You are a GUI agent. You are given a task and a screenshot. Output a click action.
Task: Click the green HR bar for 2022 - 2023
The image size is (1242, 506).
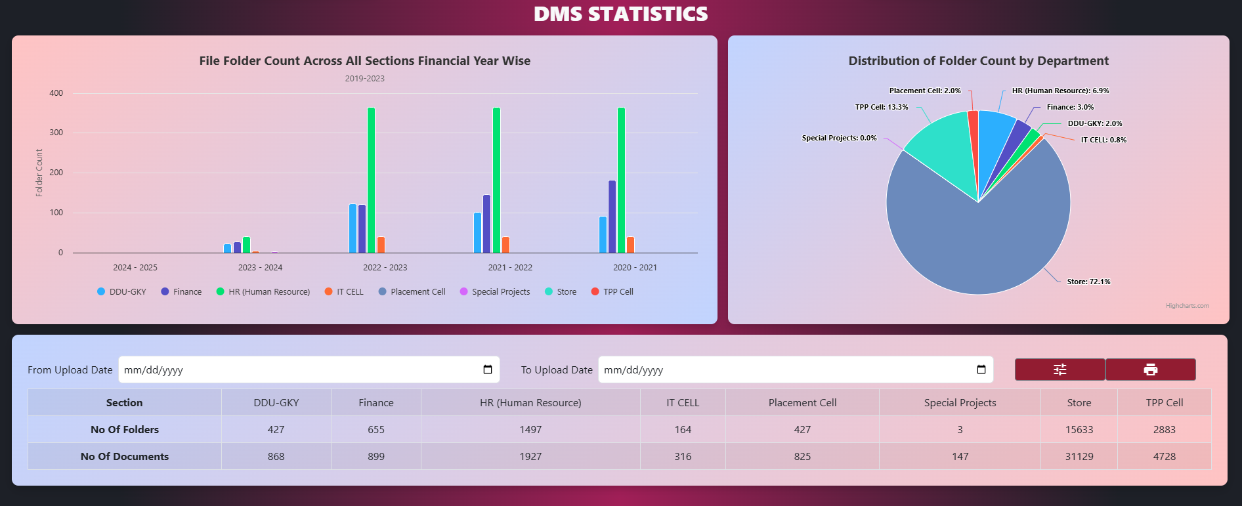pyautogui.click(x=371, y=180)
